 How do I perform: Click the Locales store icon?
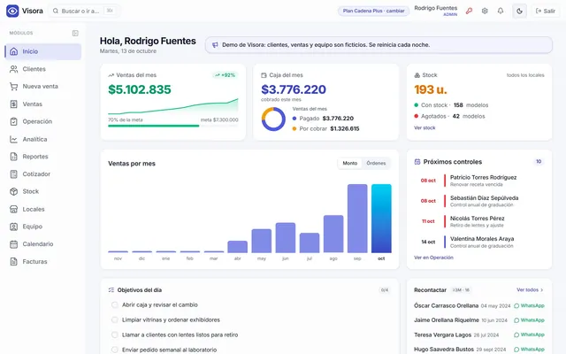pos(14,209)
